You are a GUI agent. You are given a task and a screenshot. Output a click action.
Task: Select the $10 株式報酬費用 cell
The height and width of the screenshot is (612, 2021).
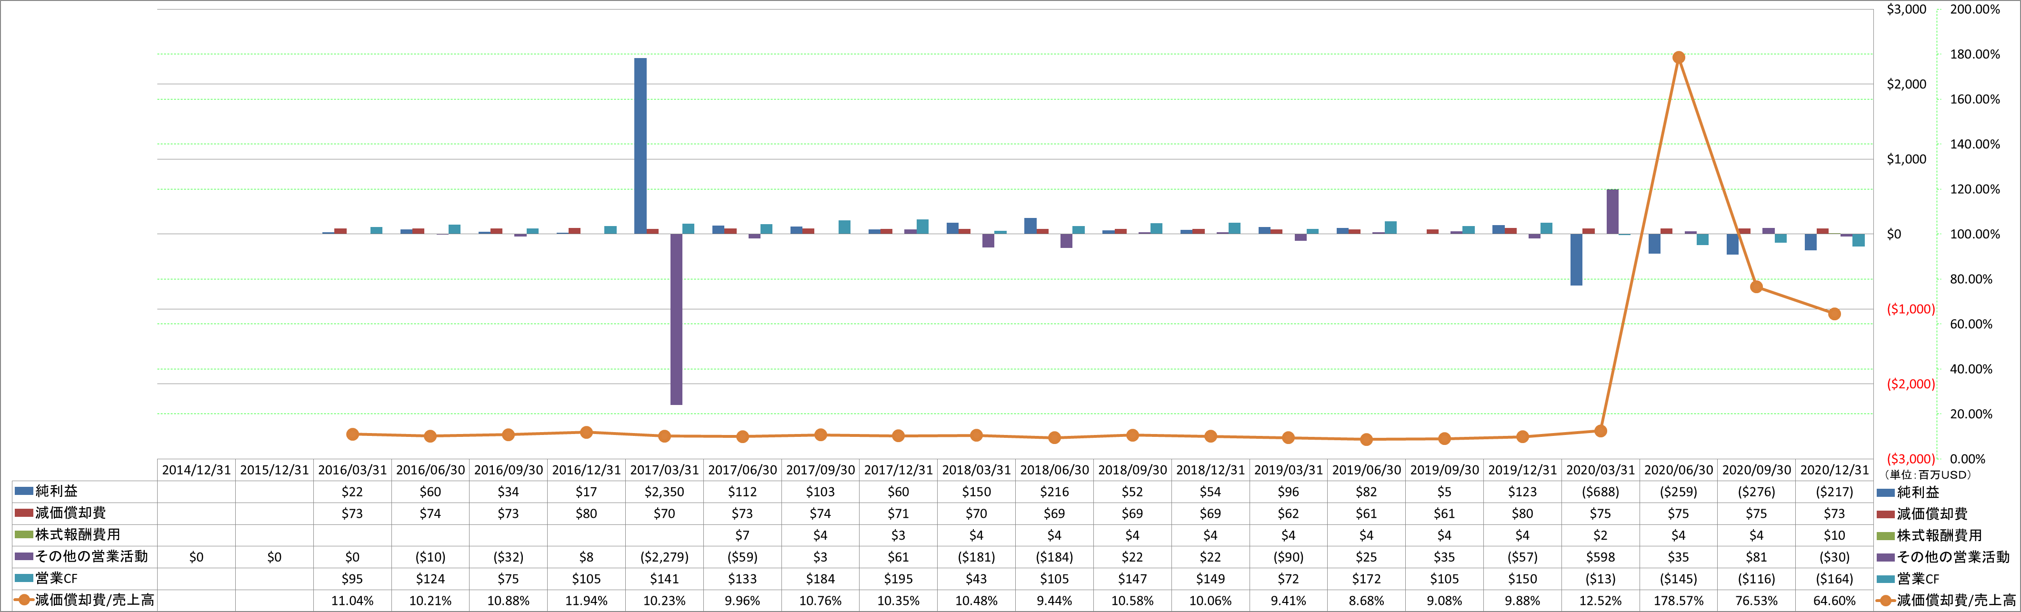coord(1834,535)
